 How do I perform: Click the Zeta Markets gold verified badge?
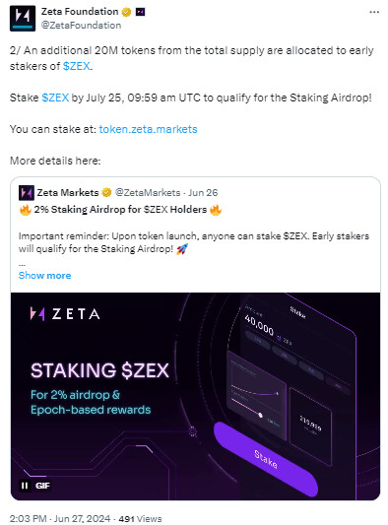click(x=106, y=192)
